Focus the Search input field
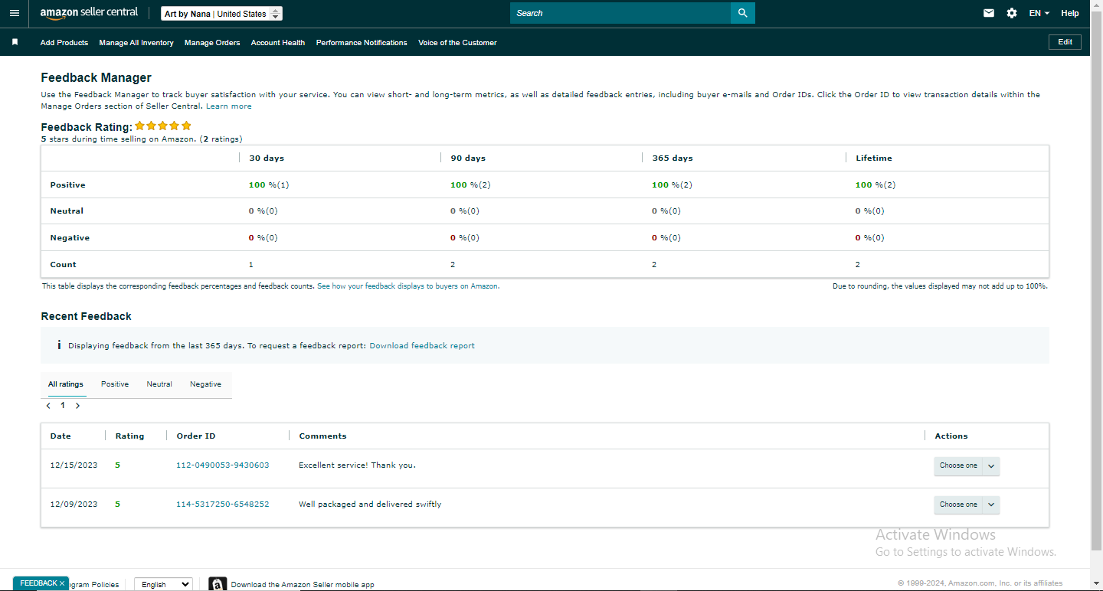Screen dimensions: 1103x591 coord(620,13)
